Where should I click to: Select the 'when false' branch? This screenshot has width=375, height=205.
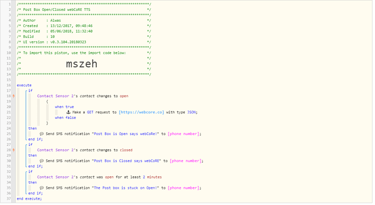pyautogui.click(x=65, y=118)
